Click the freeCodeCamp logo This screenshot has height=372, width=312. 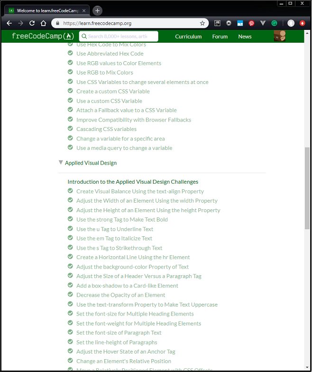point(43,36)
